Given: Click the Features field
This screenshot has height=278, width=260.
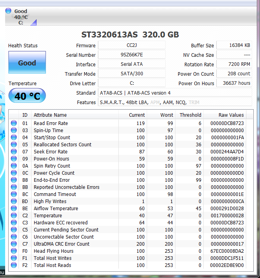Looking at the screenshot, I should (175, 102).
